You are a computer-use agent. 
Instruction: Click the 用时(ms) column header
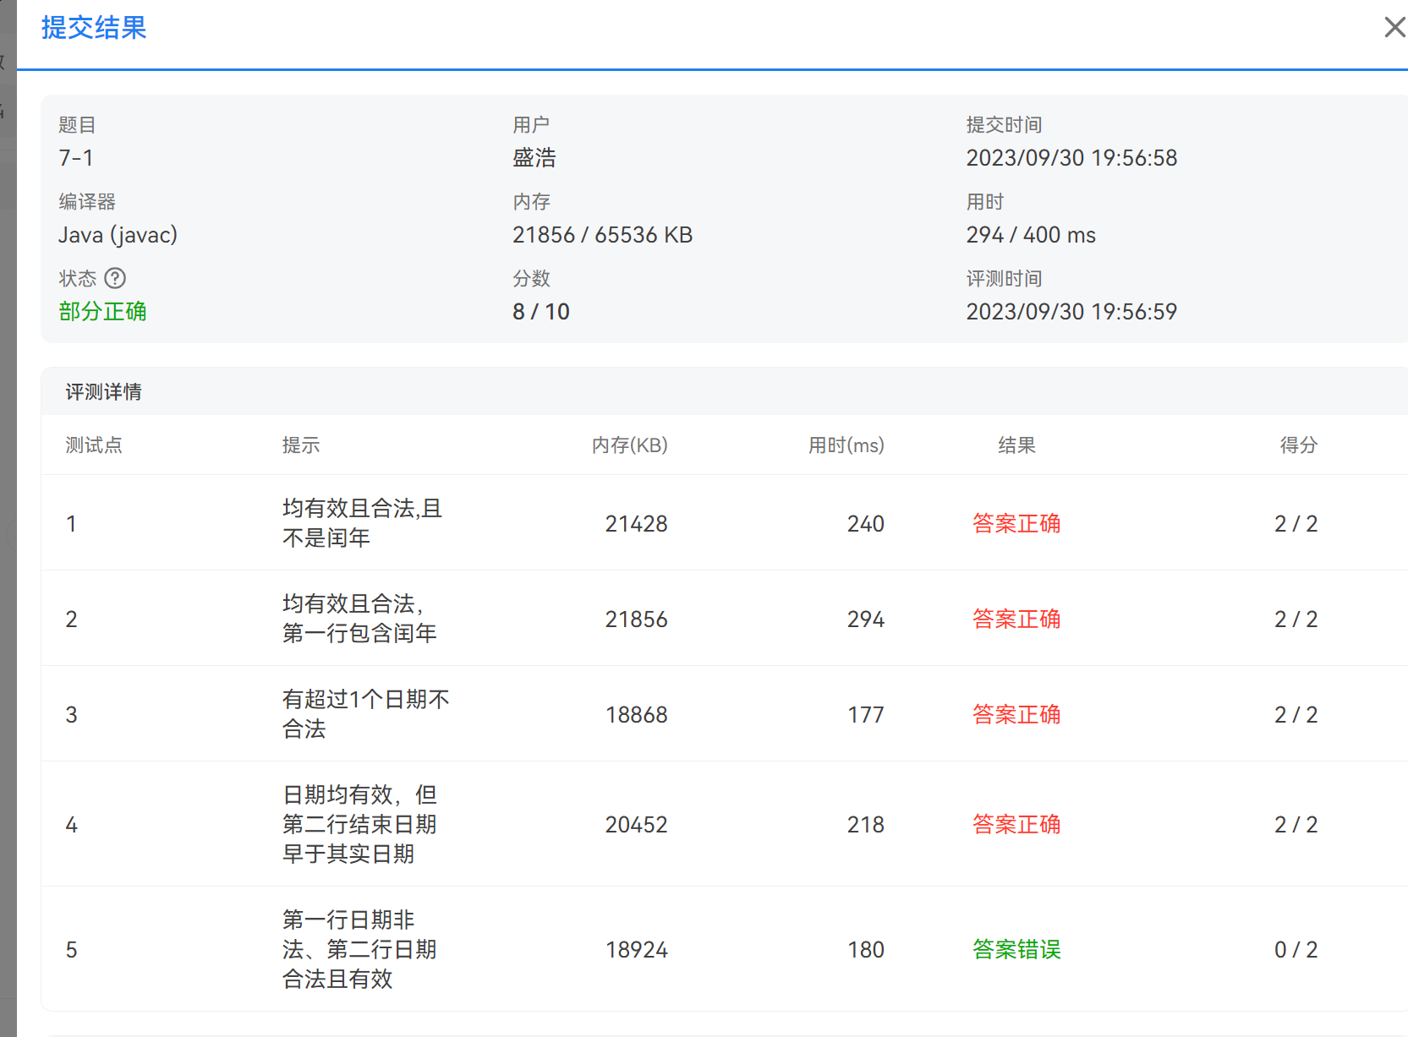coord(846,445)
